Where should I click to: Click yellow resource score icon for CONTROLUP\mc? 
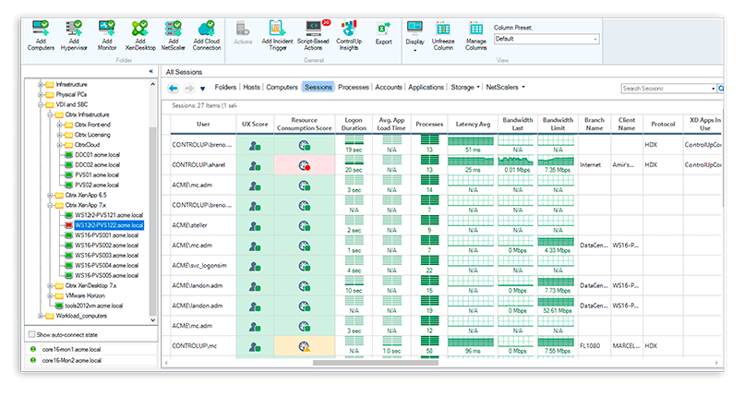(x=304, y=347)
